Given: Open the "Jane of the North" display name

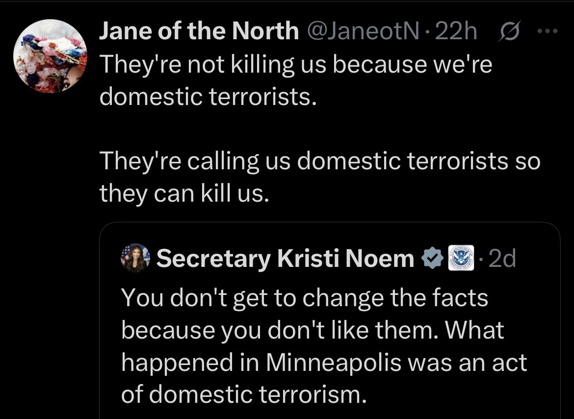Looking at the screenshot, I should point(199,32).
